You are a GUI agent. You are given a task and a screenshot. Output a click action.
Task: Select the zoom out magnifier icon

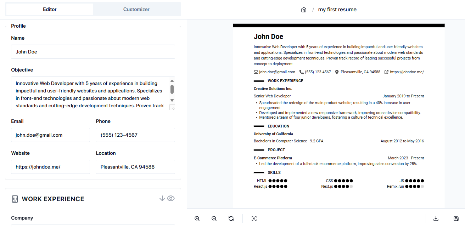[x=214, y=219]
